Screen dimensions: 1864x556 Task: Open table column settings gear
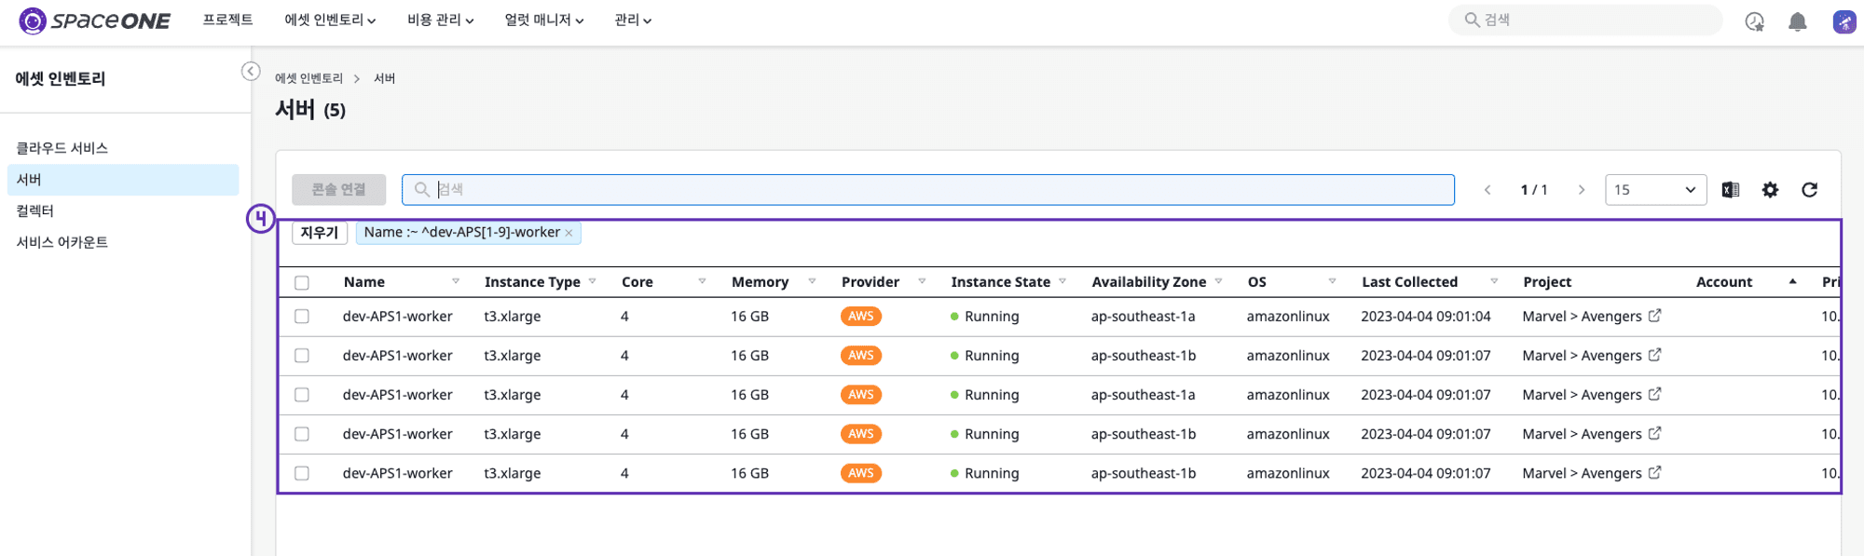(x=1770, y=190)
